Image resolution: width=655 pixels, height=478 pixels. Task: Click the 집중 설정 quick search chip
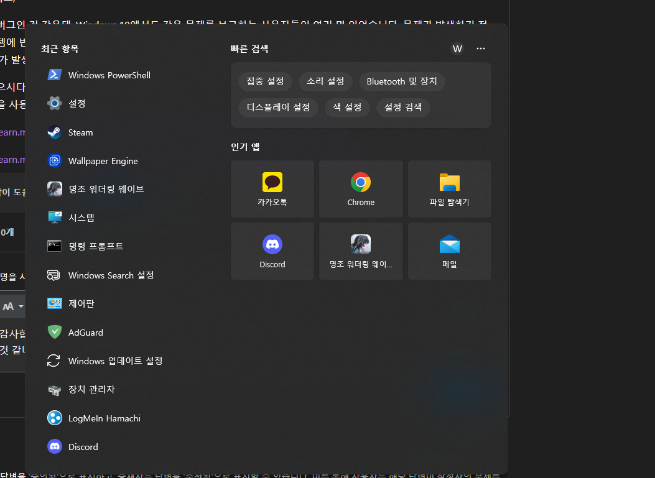[x=265, y=81]
